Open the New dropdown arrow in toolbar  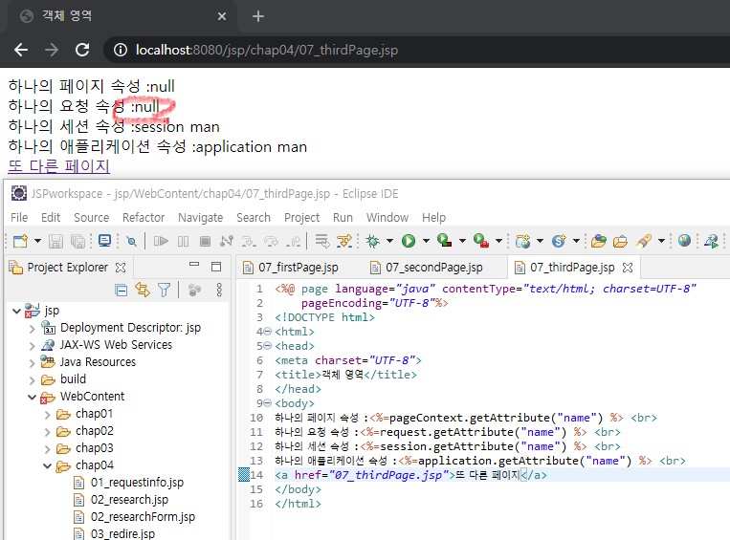pos(37,241)
